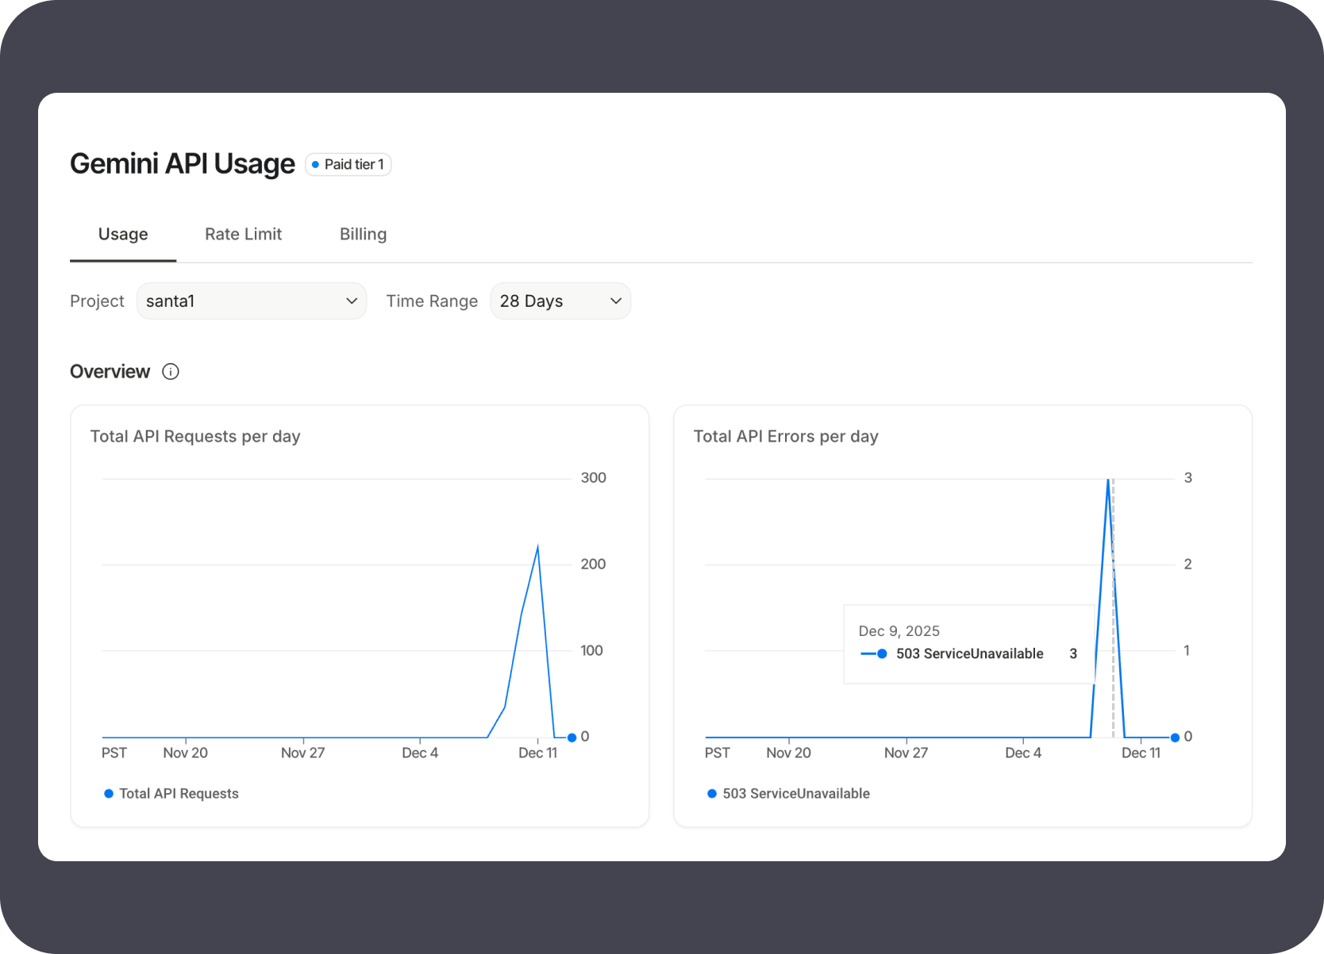
Task: Click the endpoint dot on the requests chart
Action: coord(572,738)
